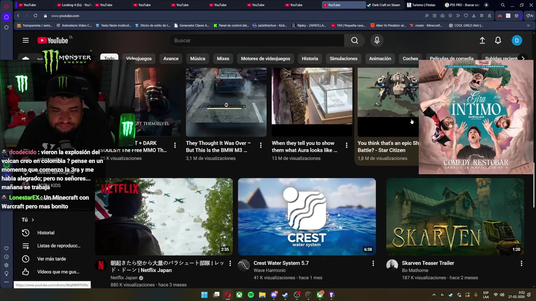Open three-dot menu for Netflix Japan video
Screen dimensions: 536x301
click(230, 263)
